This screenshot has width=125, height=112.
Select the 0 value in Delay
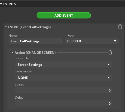pos(109,104)
